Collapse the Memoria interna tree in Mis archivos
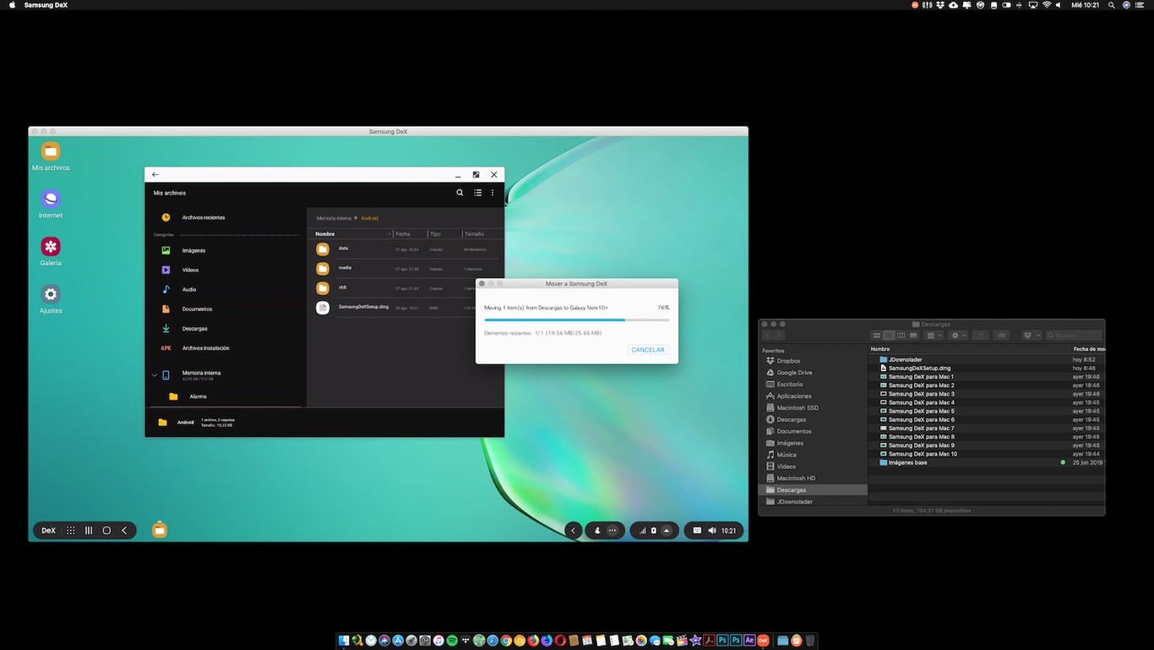The image size is (1154, 650). coord(155,374)
